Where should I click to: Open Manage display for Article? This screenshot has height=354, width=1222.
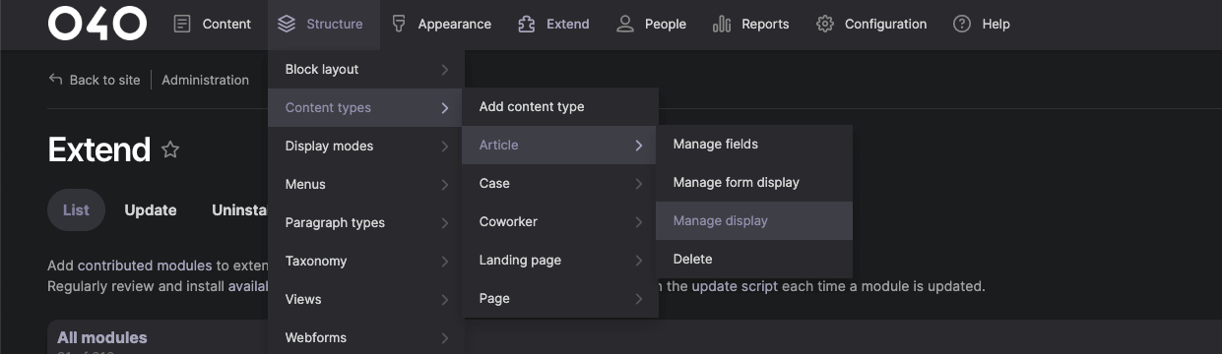coord(754,221)
